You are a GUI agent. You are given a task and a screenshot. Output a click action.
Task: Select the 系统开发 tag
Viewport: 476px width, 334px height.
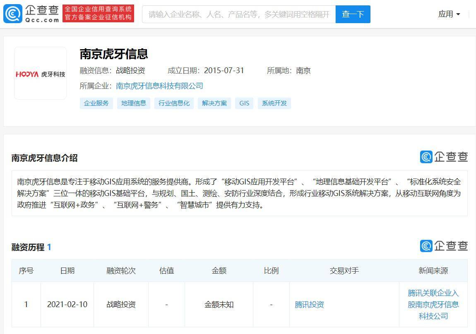[274, 103]
